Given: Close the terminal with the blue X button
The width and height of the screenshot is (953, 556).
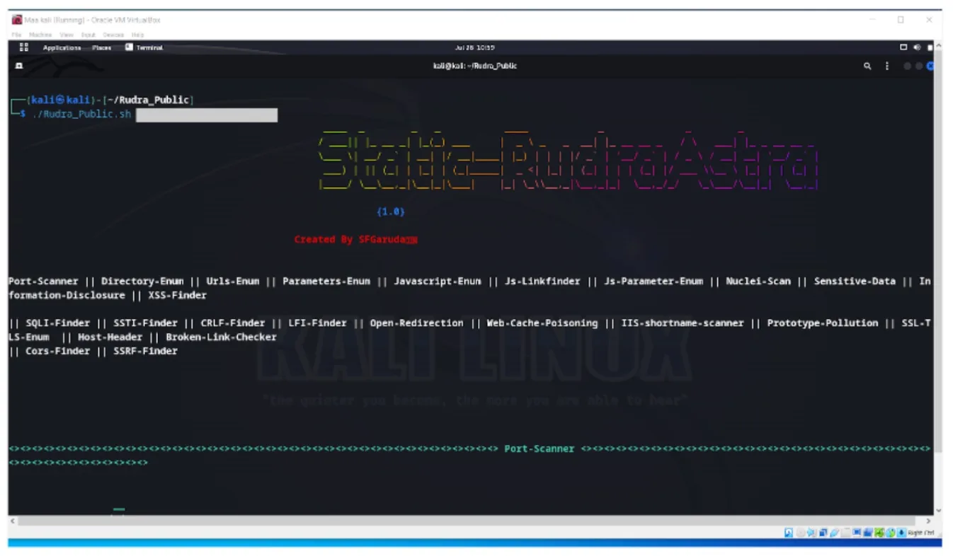Looking at the screenshot, I should [x=930, y=66].
